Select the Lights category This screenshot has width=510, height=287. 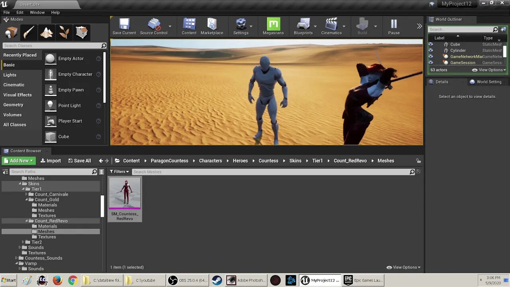pos(10,75)
